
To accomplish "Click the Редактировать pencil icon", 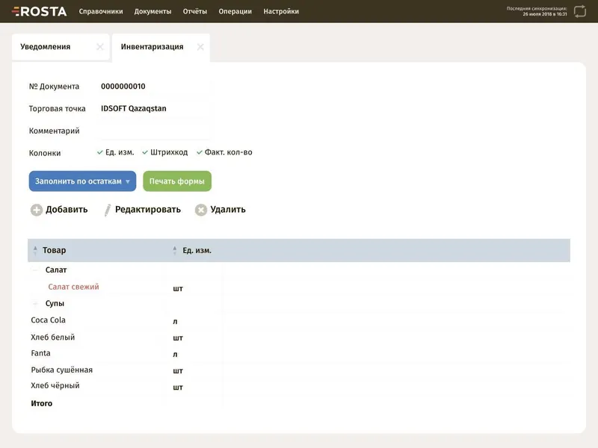I will tap(108, 210).
